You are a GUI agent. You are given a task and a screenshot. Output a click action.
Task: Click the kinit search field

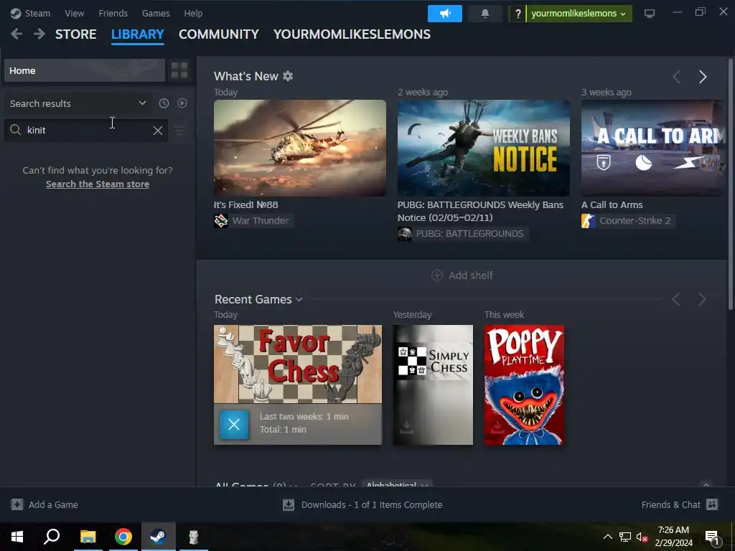pyautogui.click(x=86, y=131)
